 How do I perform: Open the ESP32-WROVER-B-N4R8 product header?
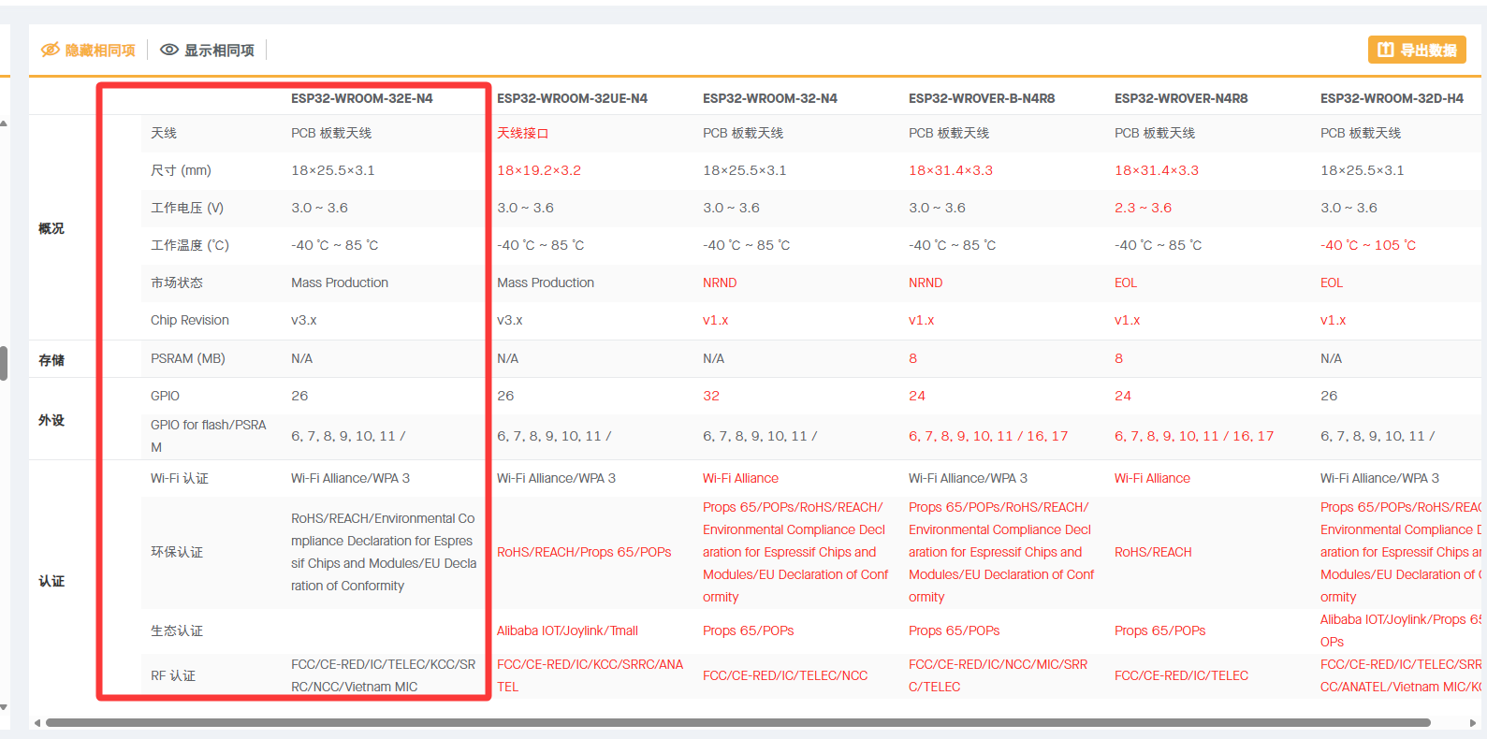(982, 98)
